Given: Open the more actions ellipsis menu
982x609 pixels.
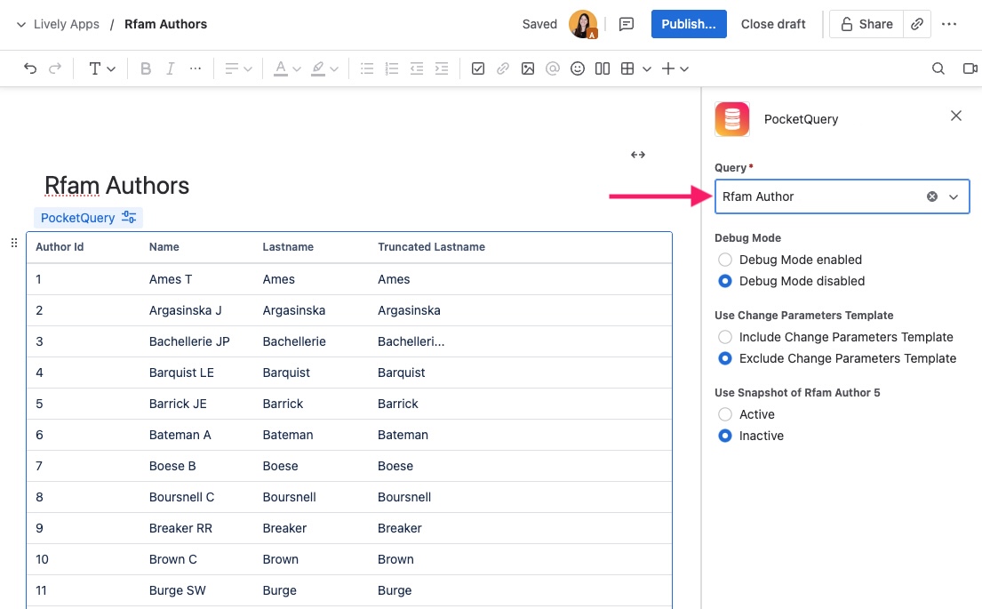Looking at the screenshot, I should point(949,24).
